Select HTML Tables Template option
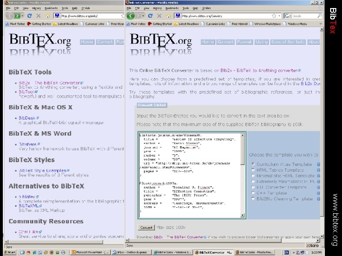 click(x=253, y=170)
